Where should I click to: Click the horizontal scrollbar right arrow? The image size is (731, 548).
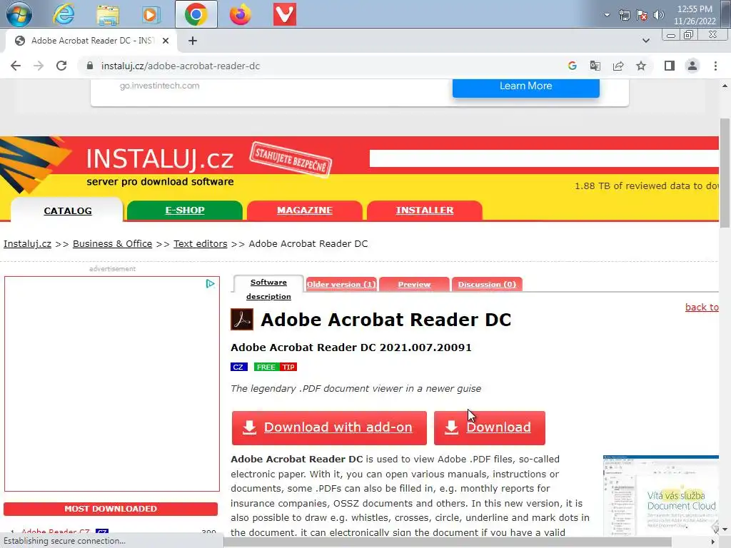(713, 542)
